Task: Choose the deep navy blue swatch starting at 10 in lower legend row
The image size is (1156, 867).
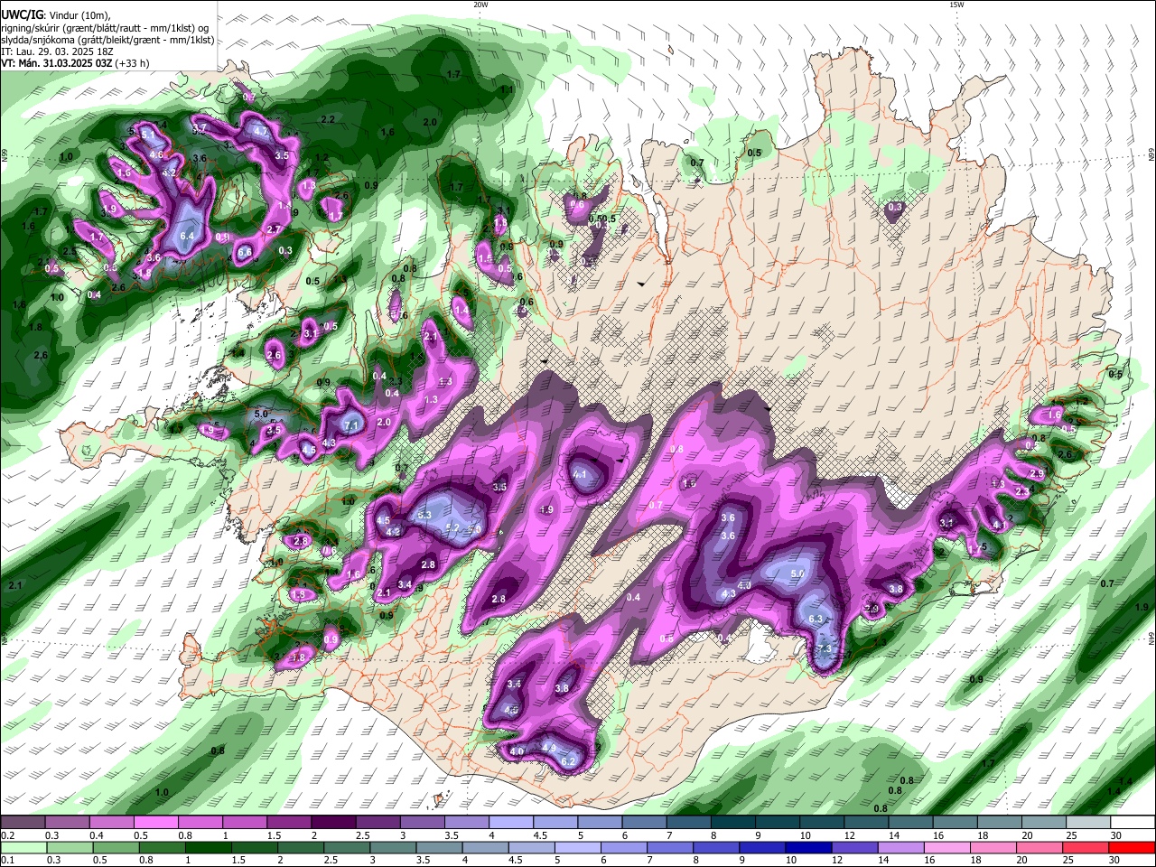Action: coord(807,847)
